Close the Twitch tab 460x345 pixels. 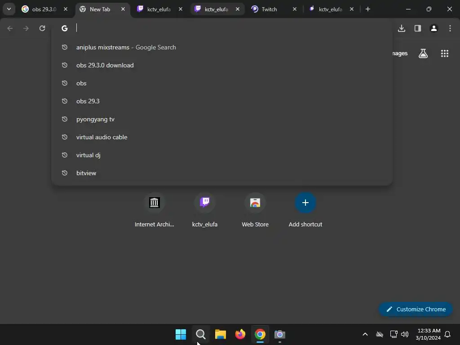[295, 9]
